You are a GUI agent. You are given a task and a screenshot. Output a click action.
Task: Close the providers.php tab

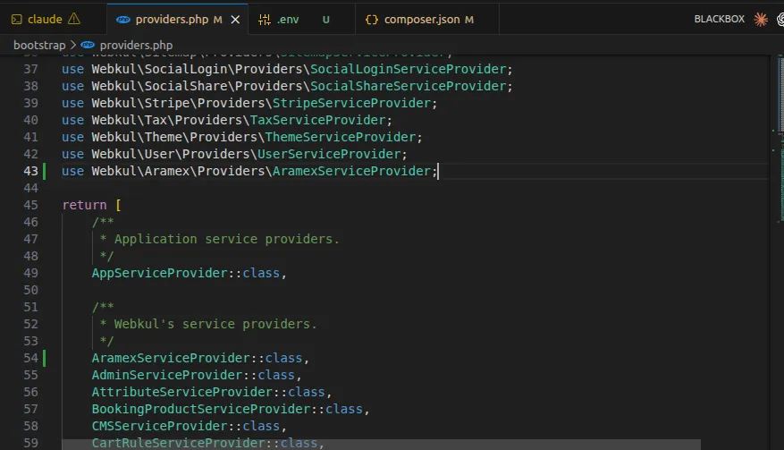(235, 20)
